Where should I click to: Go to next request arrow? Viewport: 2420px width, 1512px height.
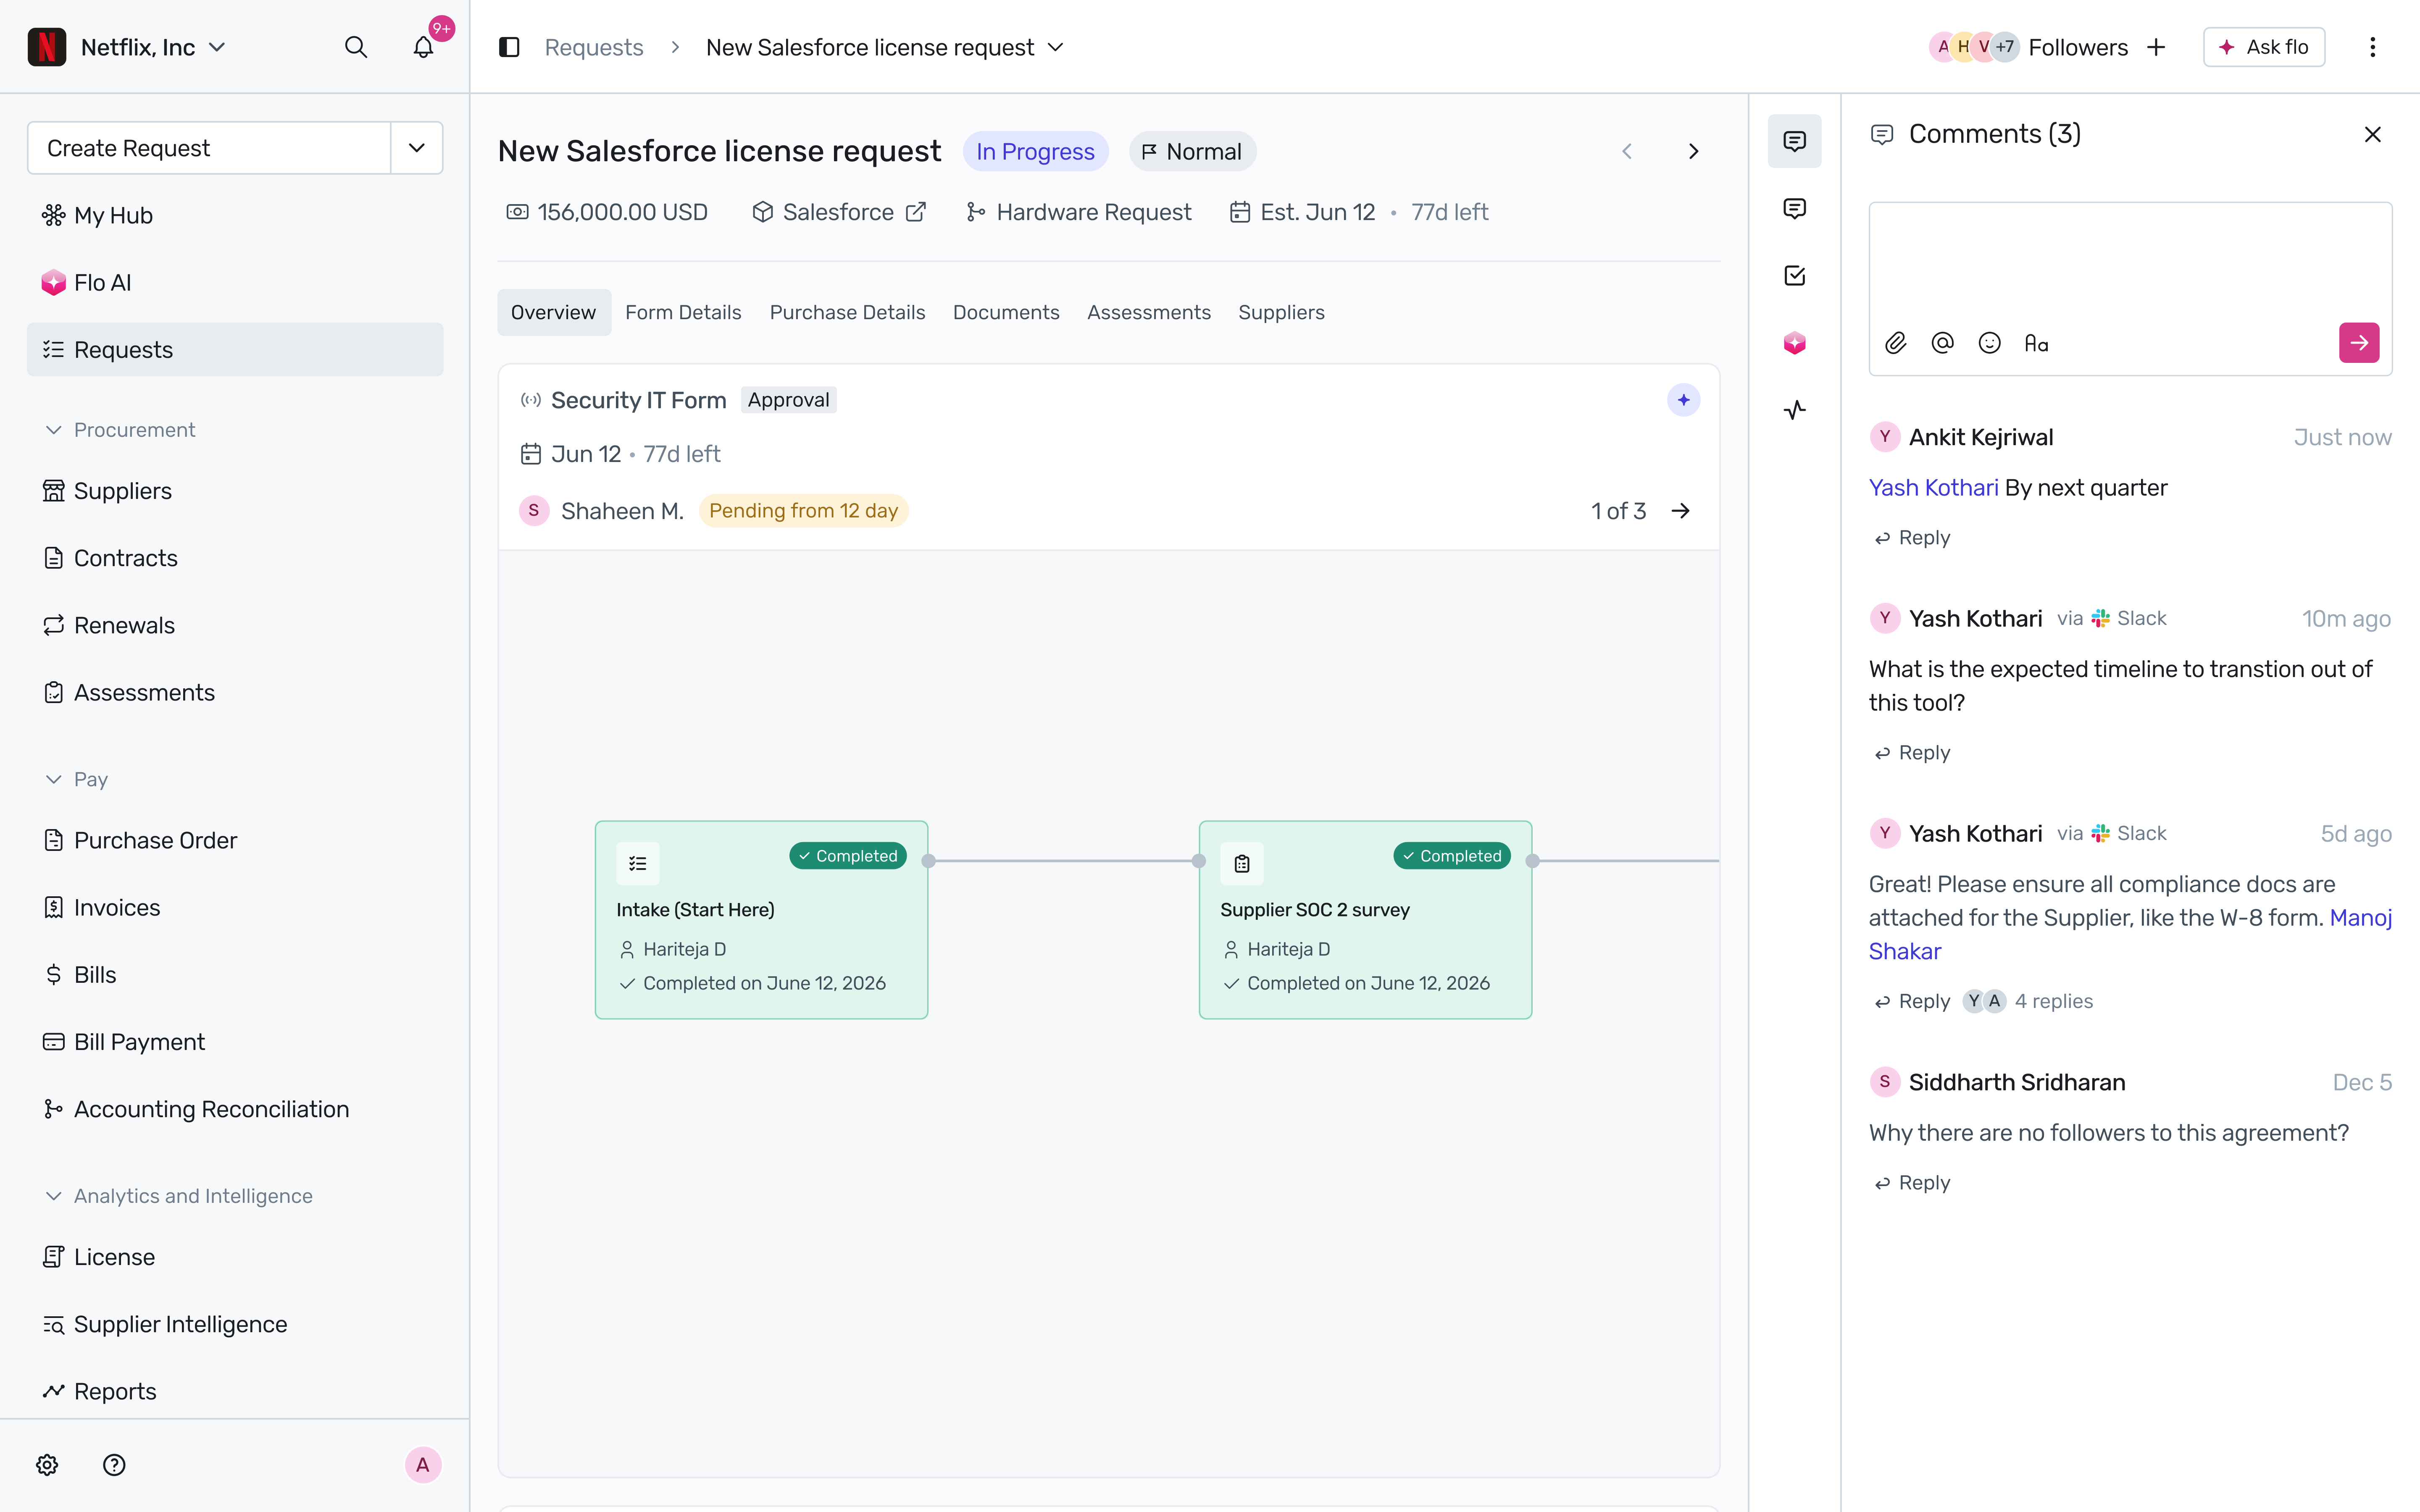click(x=1693, y=151)
